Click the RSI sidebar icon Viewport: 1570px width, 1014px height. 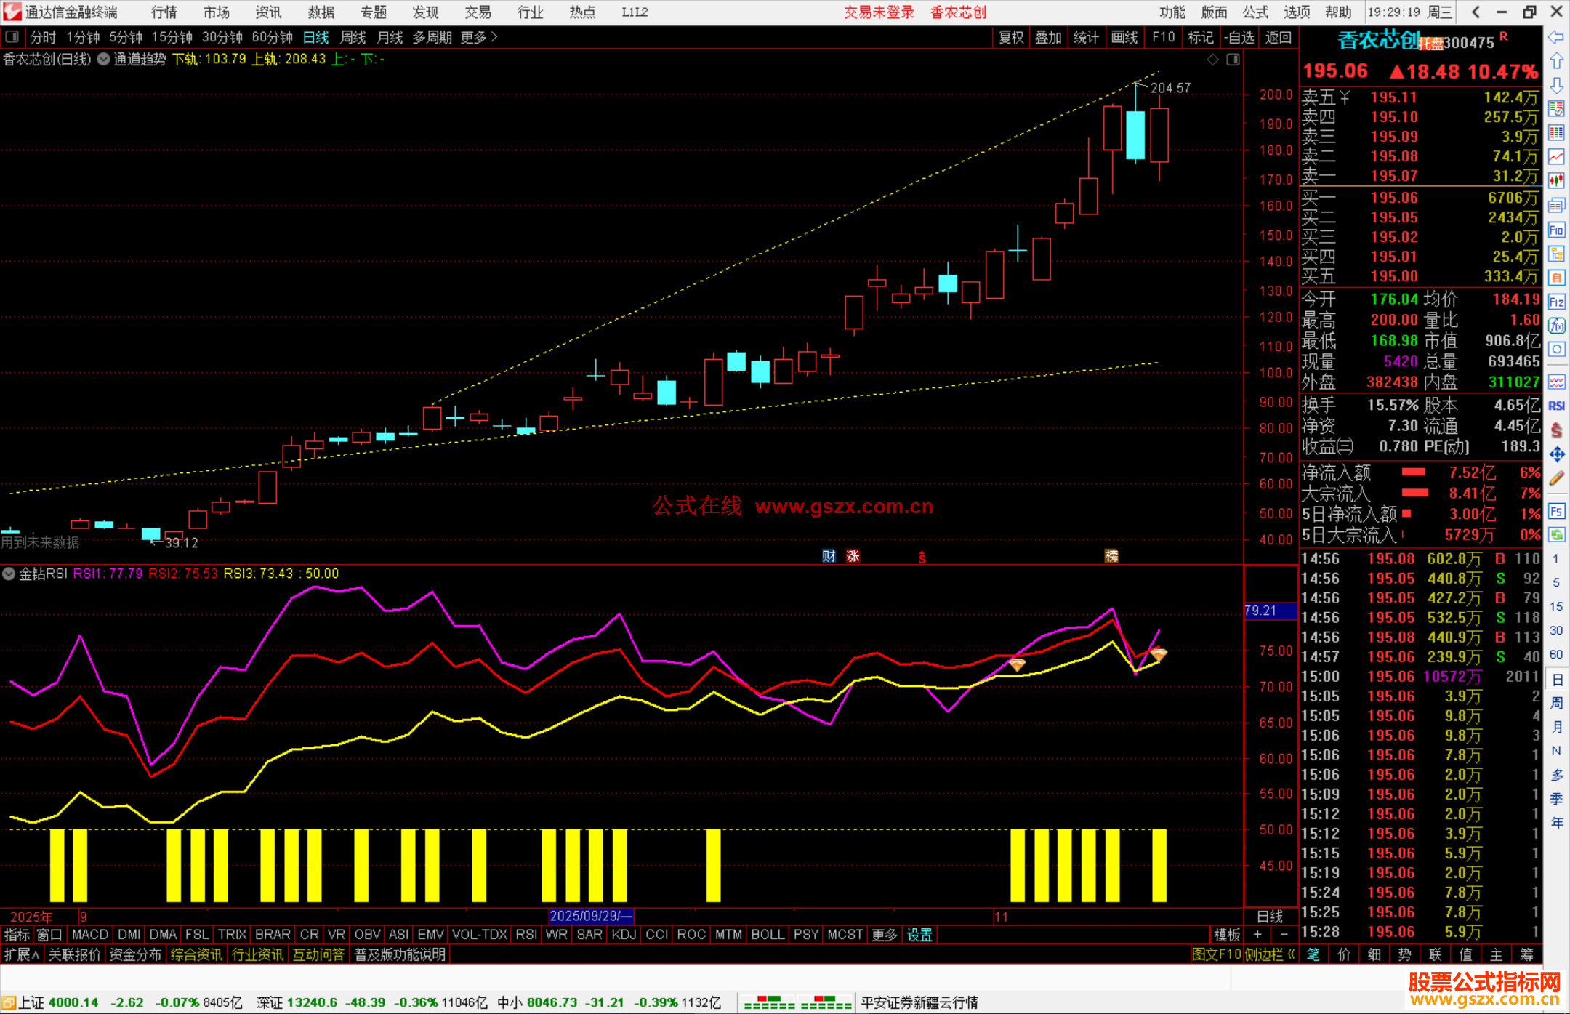pyautogui.click(x=1556, y=406)
